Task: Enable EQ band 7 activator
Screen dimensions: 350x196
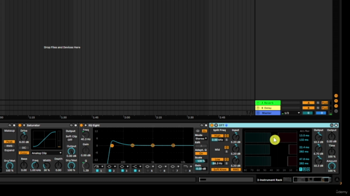Action: click(x=173, y=170)
